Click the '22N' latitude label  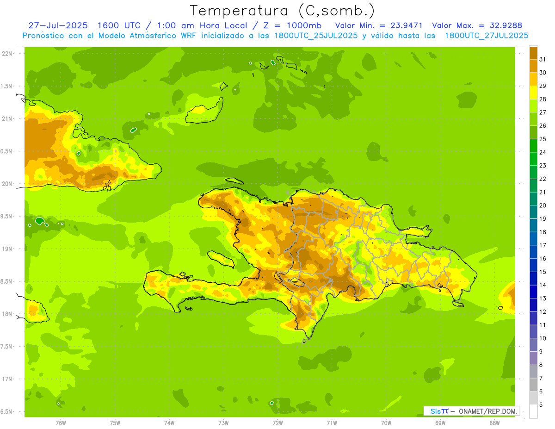[8, 54]
